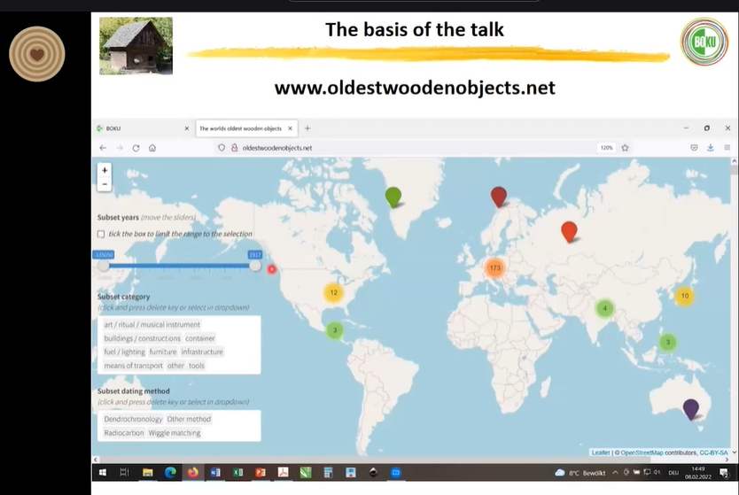
Task: Zoom in the map with plus button
Action: [105, 170]
